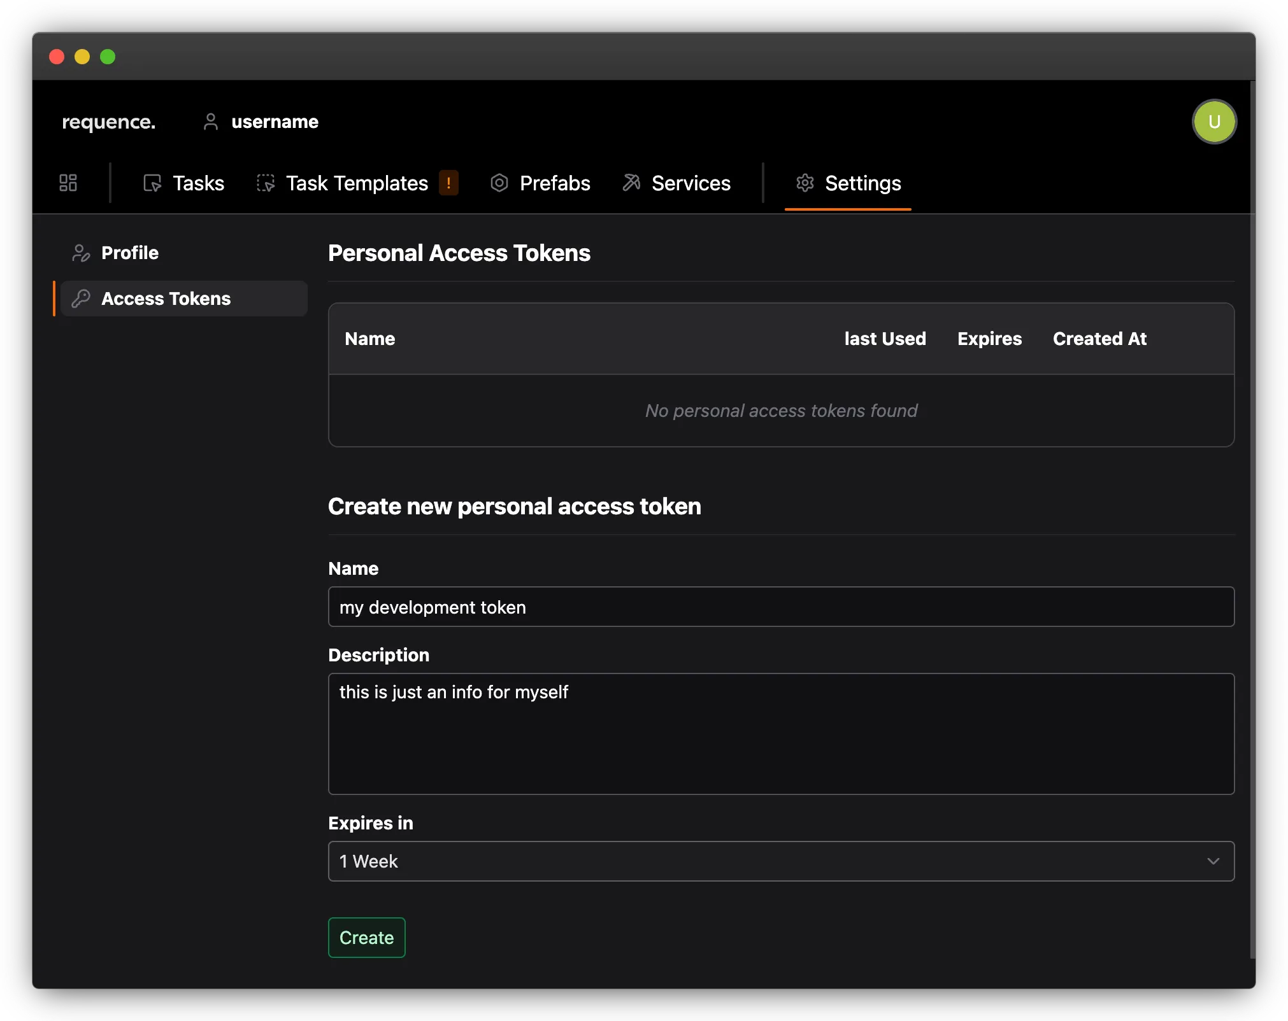1288x1021 pixels.
Task: Click the Settings gear icon
Action: click(x=805, y=183)
